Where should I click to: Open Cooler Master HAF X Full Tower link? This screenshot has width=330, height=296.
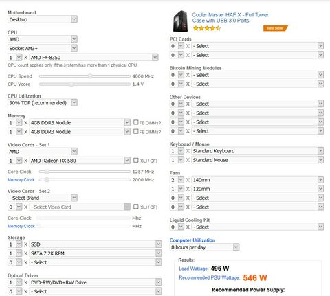coord(230,18)
